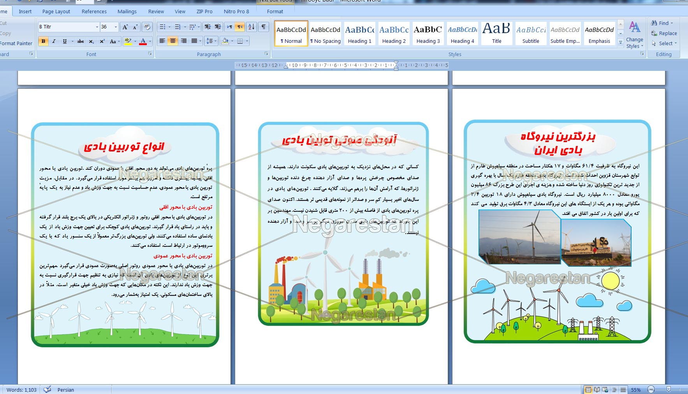Click the line spacing icon
Screen dimensions: 688x394
(209, 41)
